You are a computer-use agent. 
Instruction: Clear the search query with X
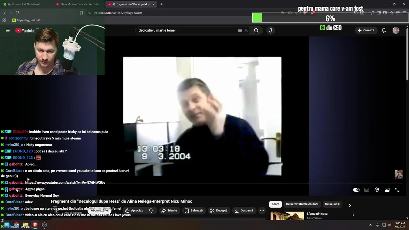coord(246,30)
